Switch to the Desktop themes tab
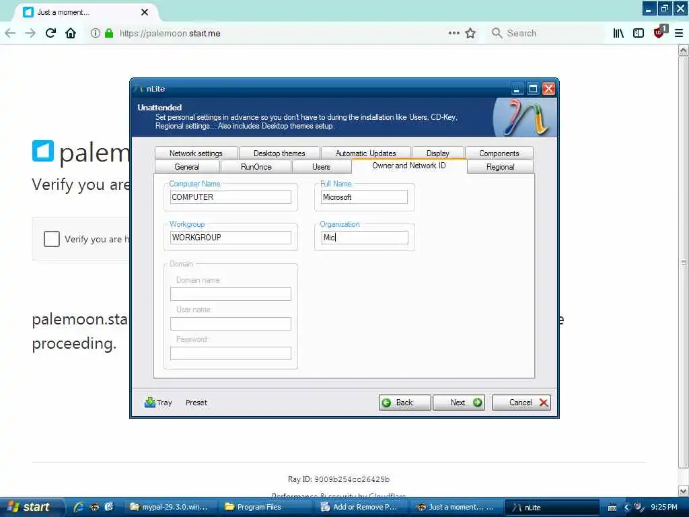The width and height of the screenshot is (689, 517). click(279, 153)
